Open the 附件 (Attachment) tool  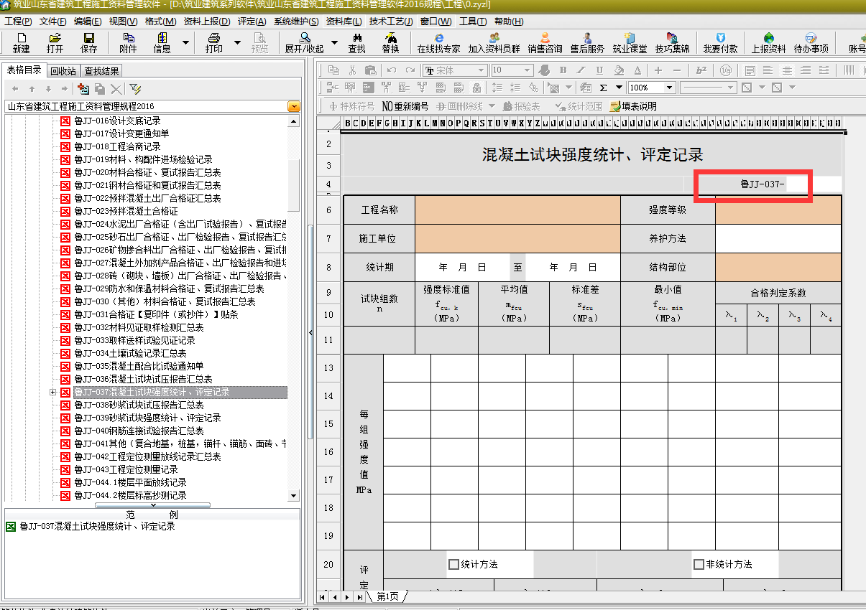[128, 42]
